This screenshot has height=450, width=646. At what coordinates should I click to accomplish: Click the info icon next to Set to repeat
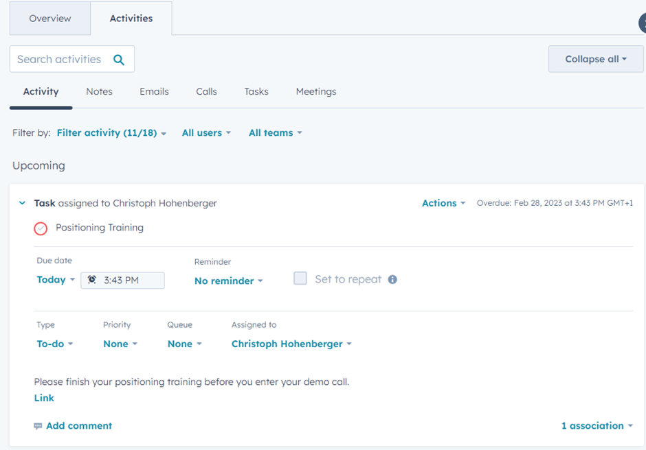(392, 279)
